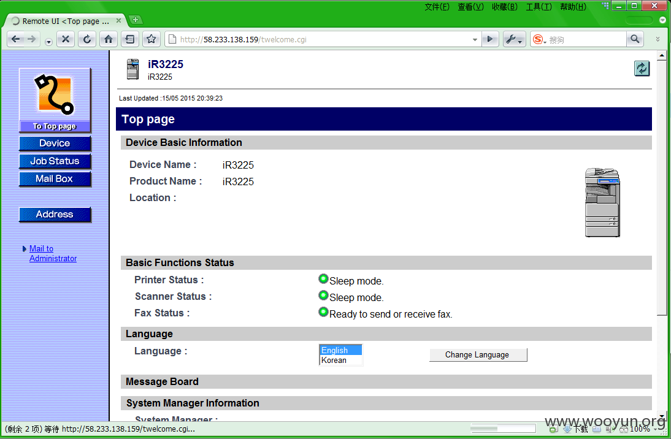
Task: Close the Remote UI Top page tab
Action: click(118, 20)
